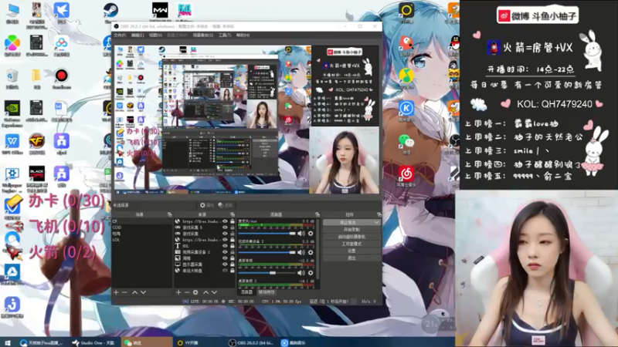
Task: Toggle visibility of 游戏采集 5 source
Action: point(225,227)
